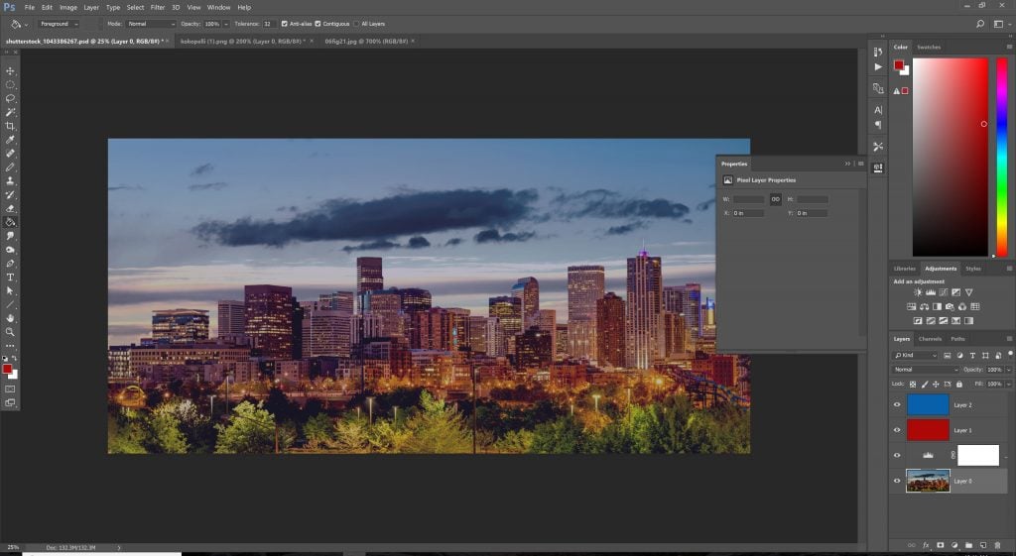Select the Lasso tool
Viewport: 1016px width, 556px height.
click(x=10, y=99)
